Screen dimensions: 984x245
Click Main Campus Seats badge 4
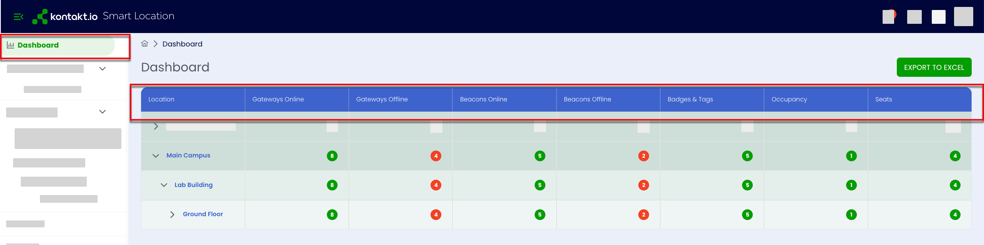pos(955,156)
